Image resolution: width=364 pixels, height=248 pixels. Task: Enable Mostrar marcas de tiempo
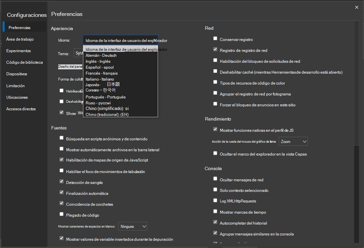tap(215, 212)
